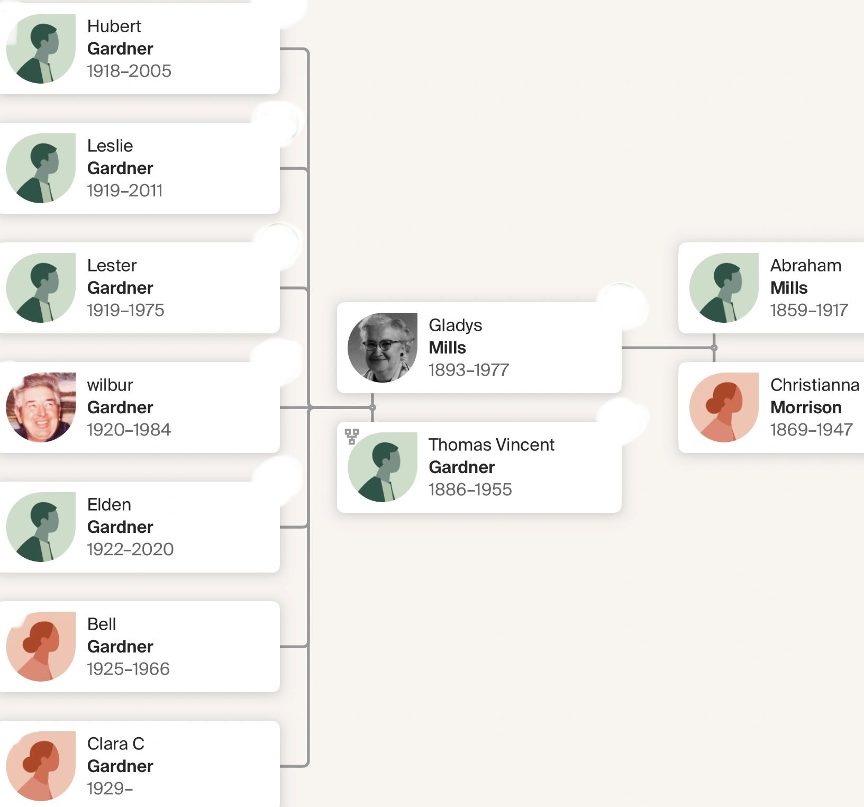Select the Hubert Gardner name label
This screenshot has height=807, width=864.
[x=120, y=37]
